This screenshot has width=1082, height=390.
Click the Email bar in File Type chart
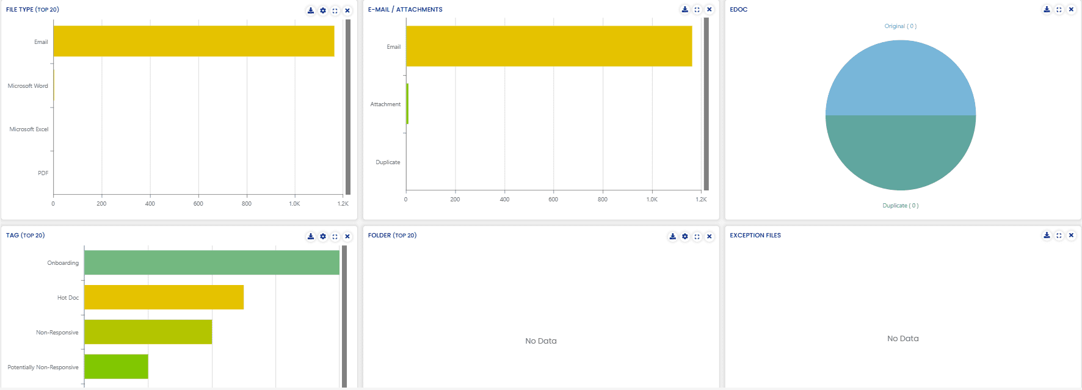click(x=194, y=41)
